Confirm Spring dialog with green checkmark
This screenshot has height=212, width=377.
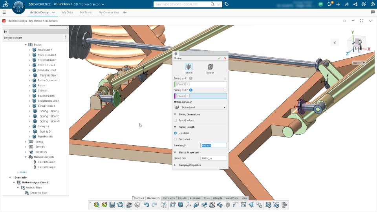[219, 58]
